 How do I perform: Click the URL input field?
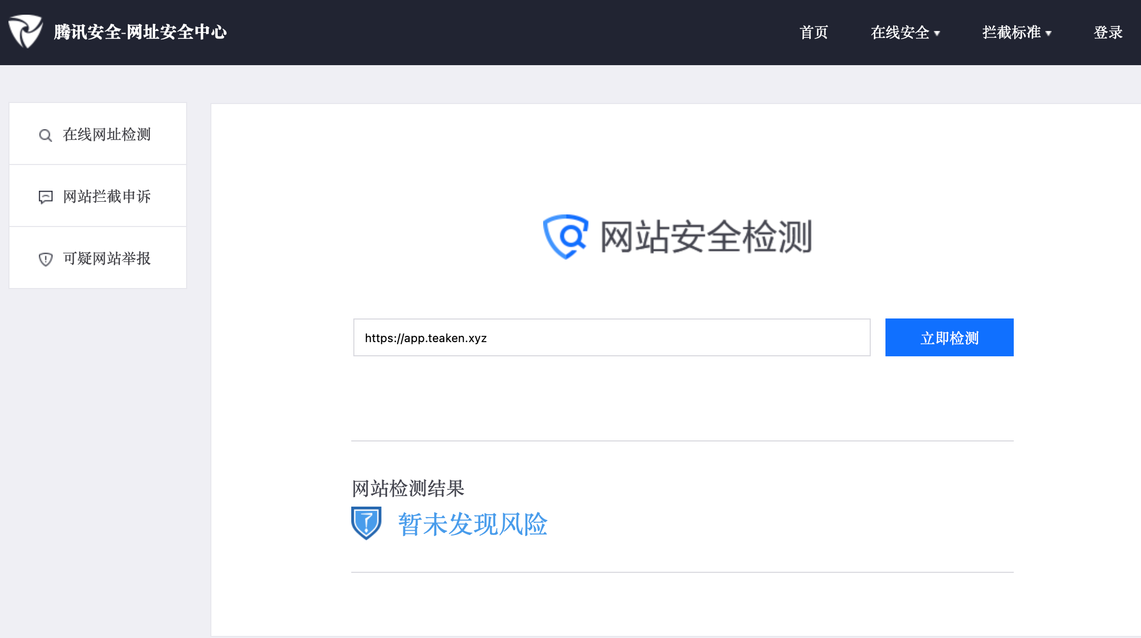(x=612, y=337)
